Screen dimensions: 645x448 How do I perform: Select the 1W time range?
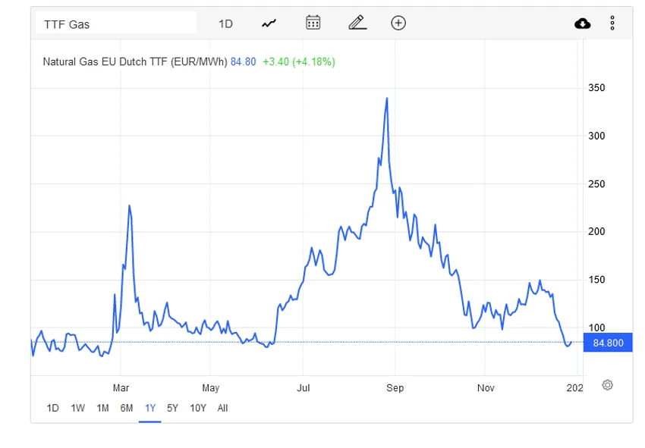click(x=77, y=408)
